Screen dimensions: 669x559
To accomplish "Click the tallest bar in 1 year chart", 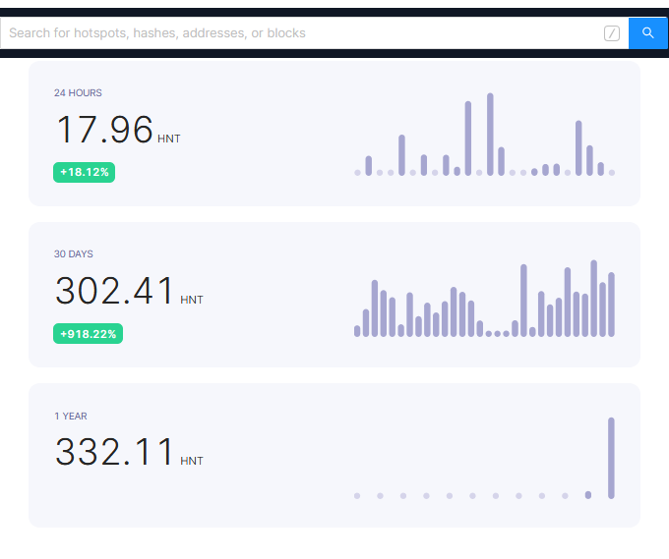I will (x=611, y=458).
